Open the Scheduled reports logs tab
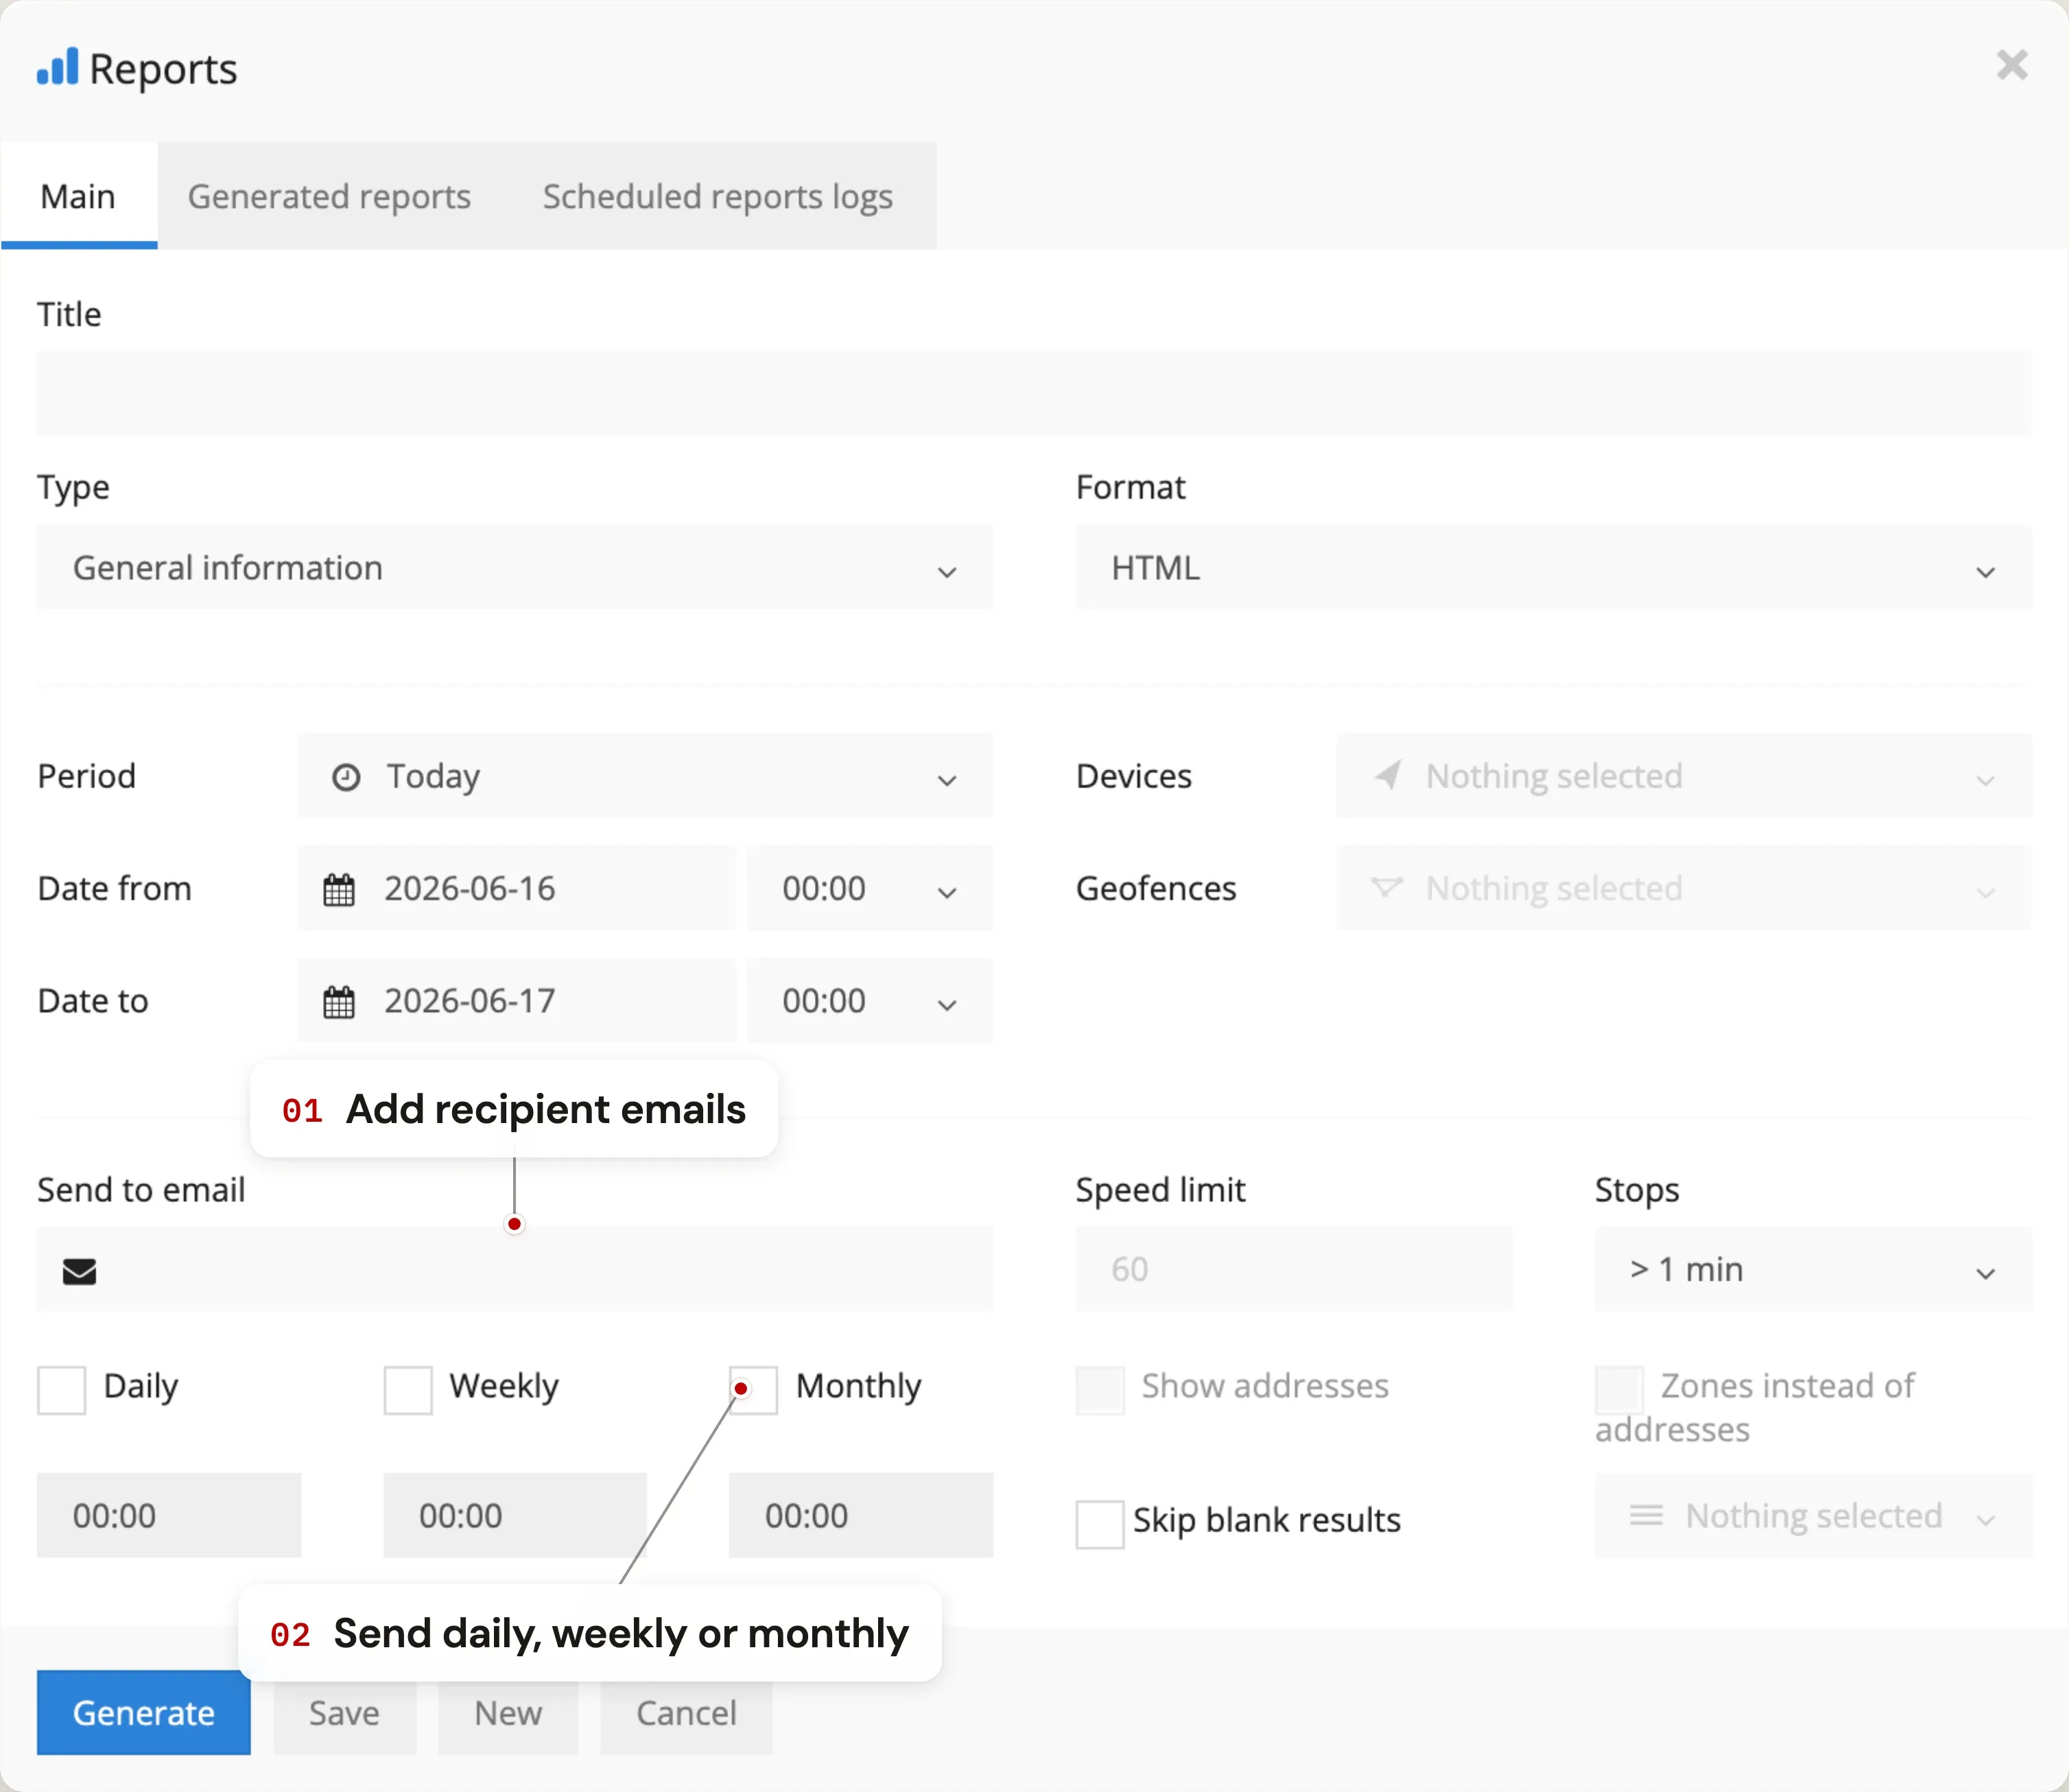 click(718, 196)
